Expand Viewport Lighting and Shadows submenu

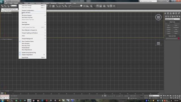(33, 33)
